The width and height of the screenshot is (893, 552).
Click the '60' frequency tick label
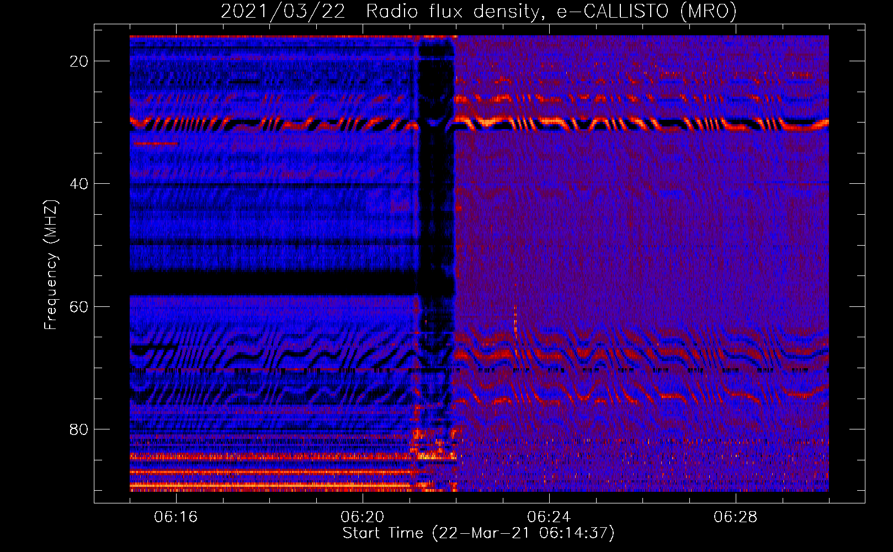tap(79, 306)
